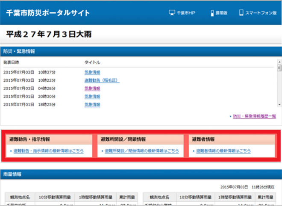This screenshot has width=282, height=206.
Task: Click the 避難所開設／閉鎖情報 panel heading
Action: [x=141, y=139]
